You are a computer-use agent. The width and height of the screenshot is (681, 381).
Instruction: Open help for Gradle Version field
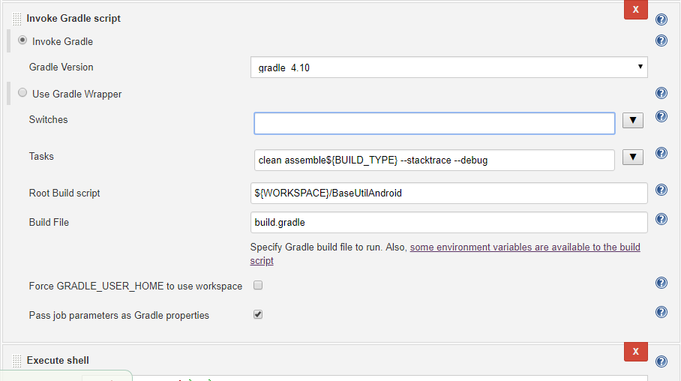[x=661, y=41]
